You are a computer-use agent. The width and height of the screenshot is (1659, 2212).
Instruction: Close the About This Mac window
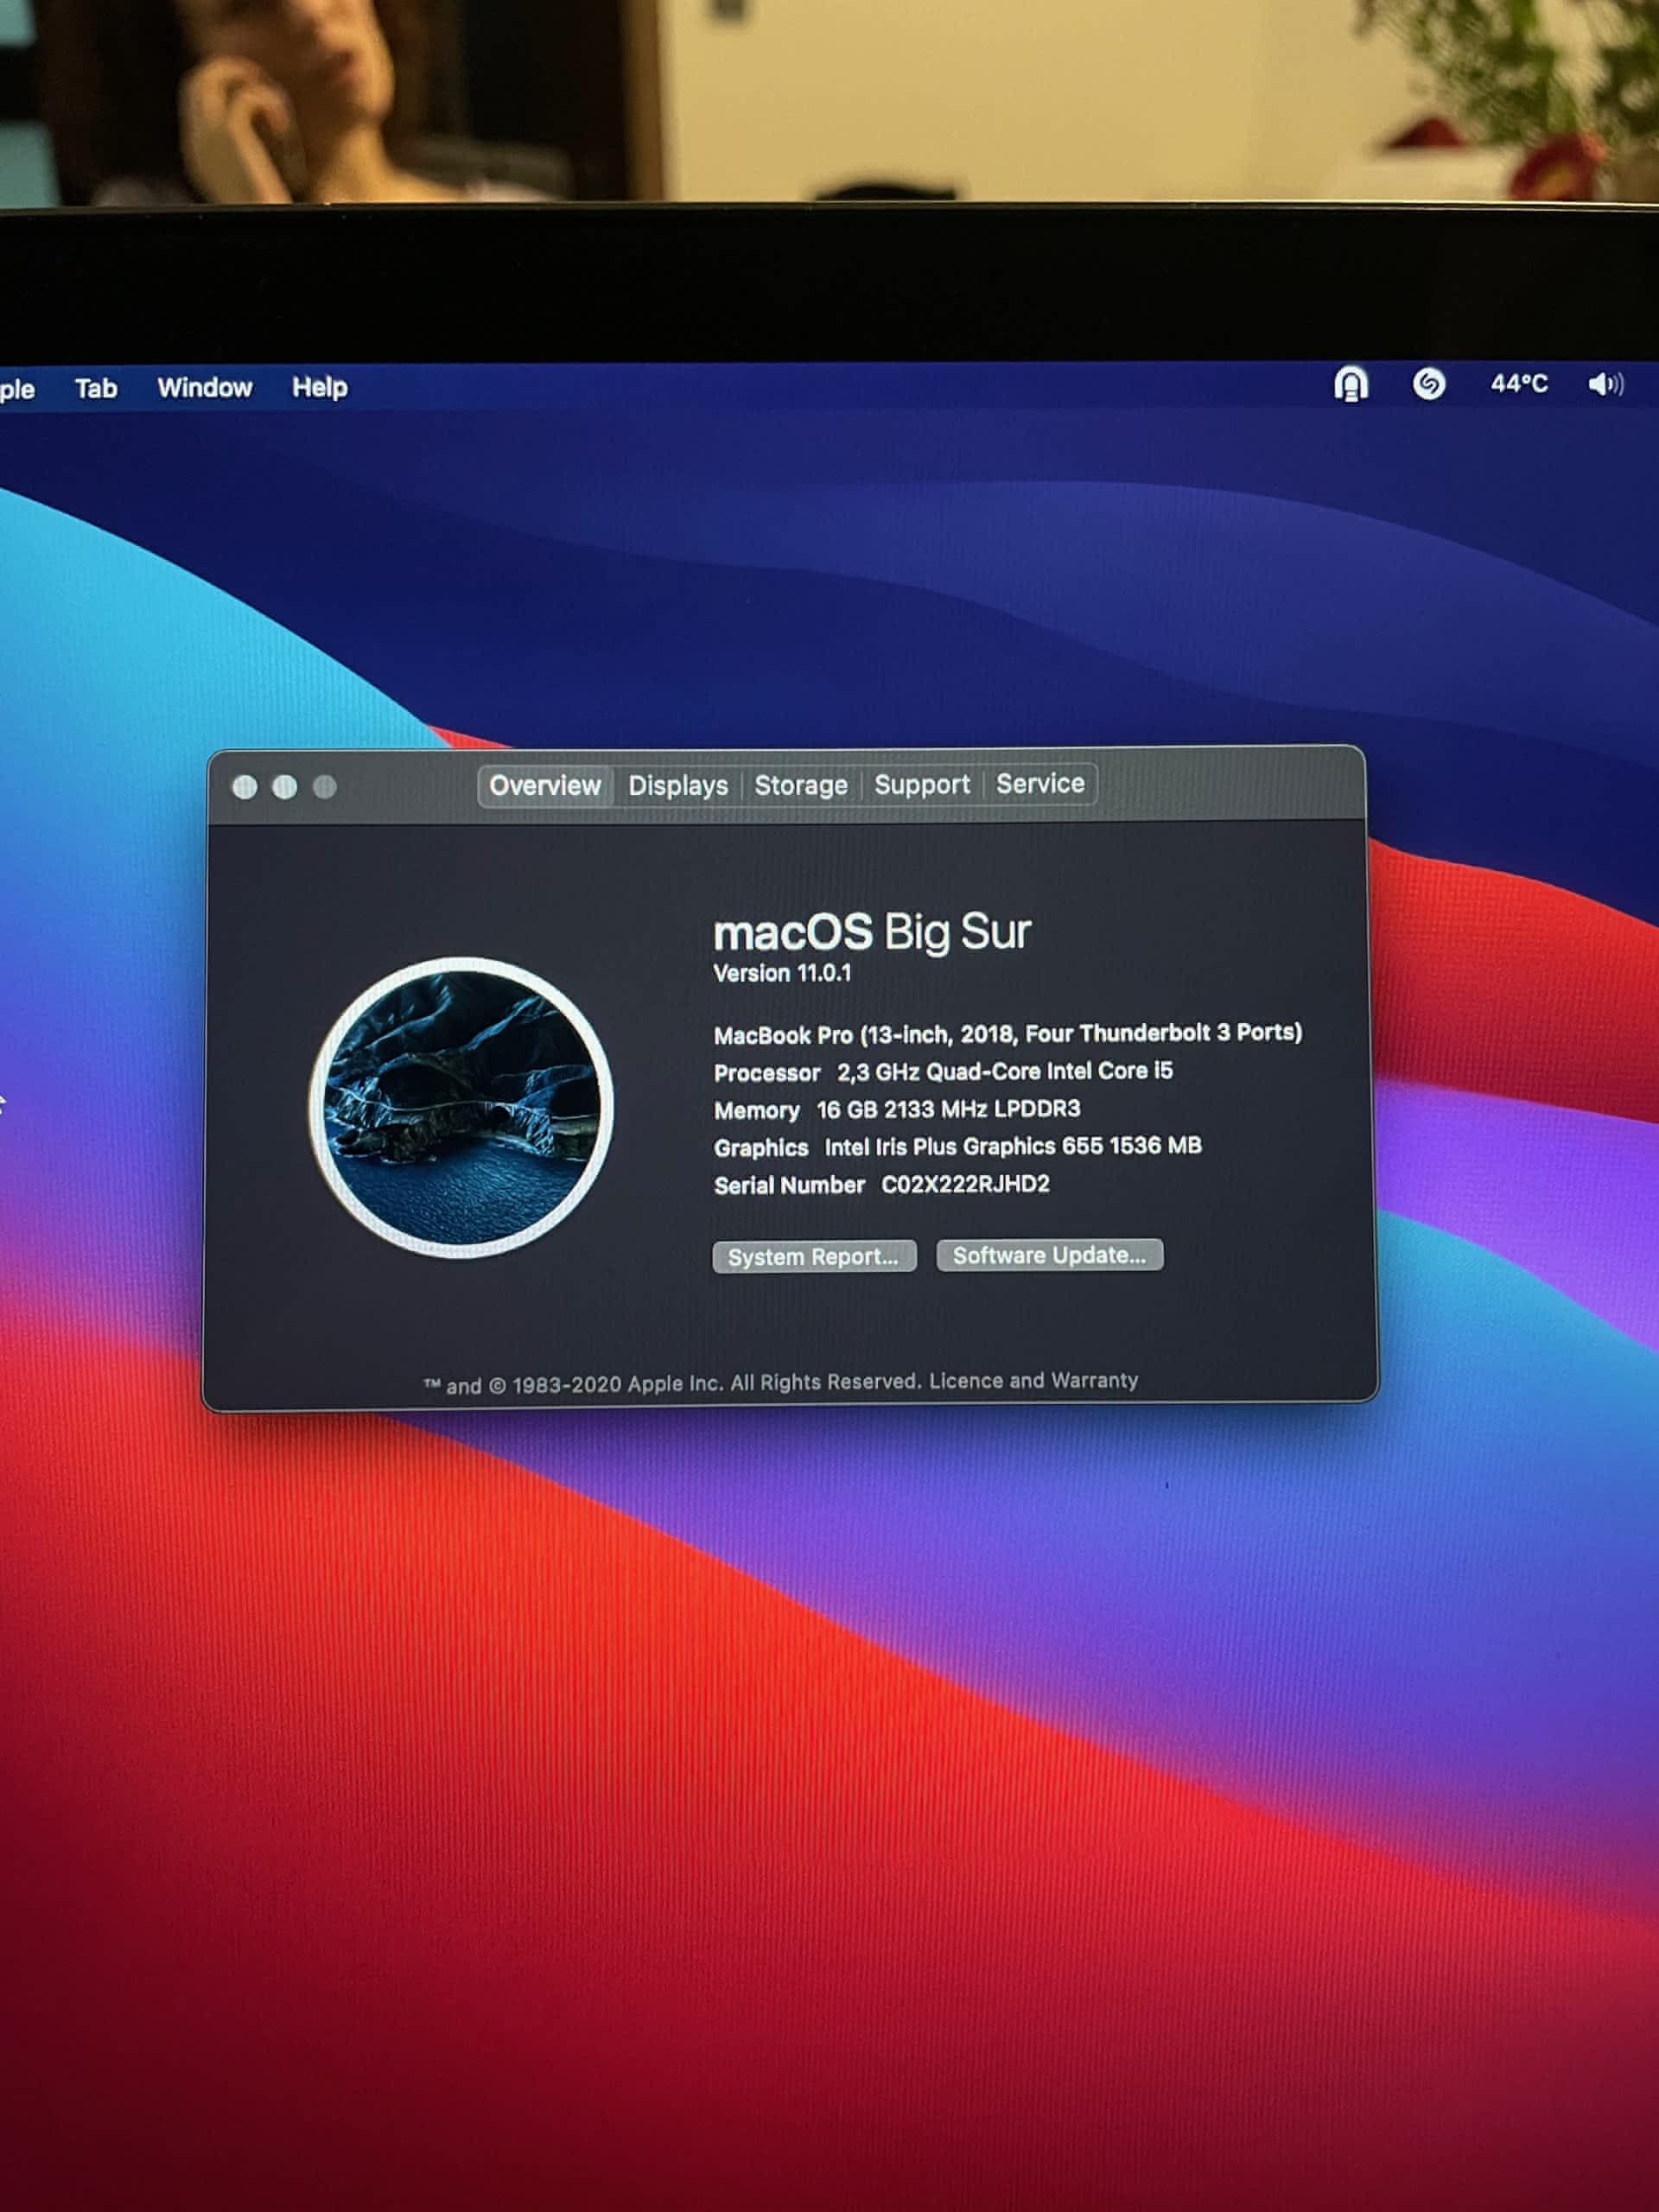[x=244, y=787]
